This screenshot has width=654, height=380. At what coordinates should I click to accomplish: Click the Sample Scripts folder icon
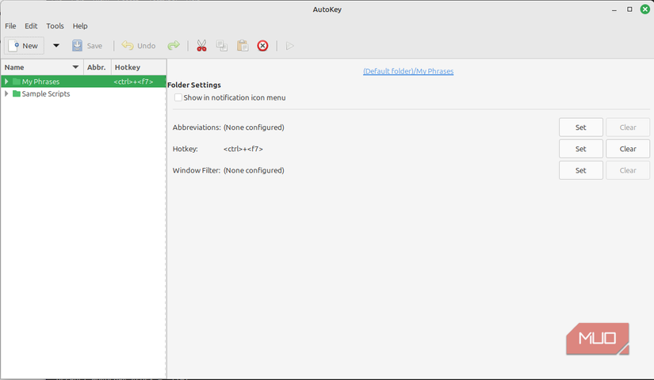tap(17, 93)
